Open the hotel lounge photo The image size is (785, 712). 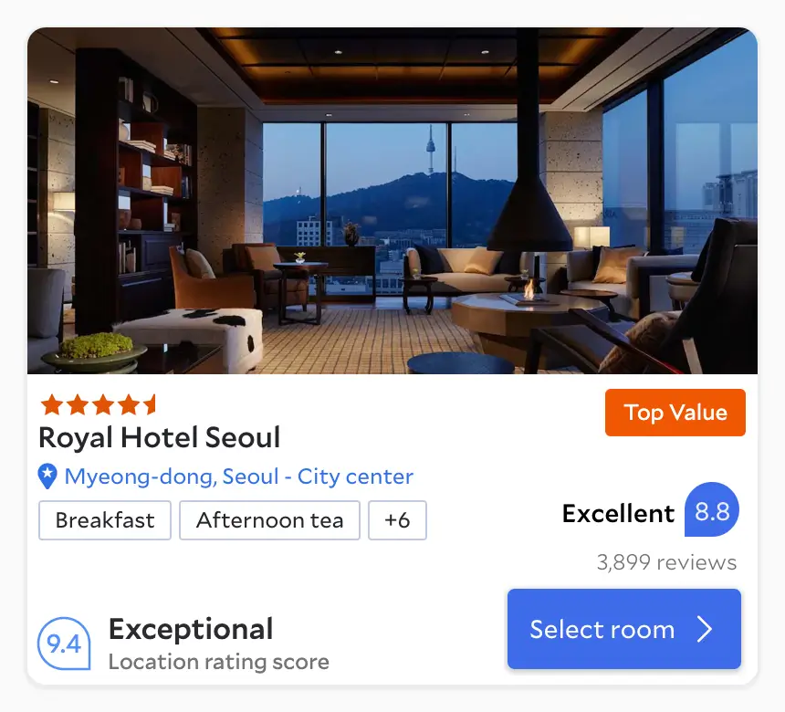[392, 201]
